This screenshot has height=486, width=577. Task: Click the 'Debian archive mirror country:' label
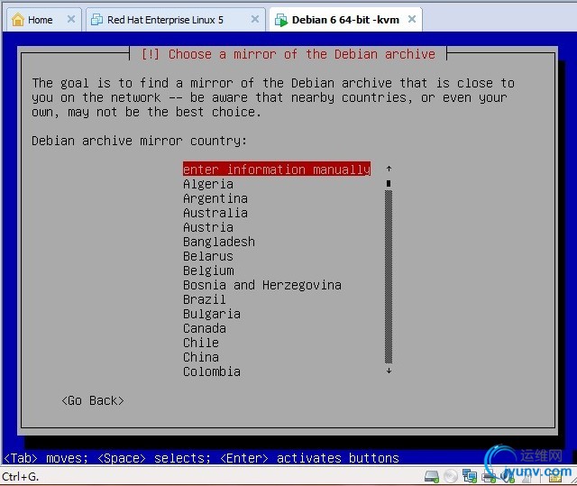pos(139,141)
